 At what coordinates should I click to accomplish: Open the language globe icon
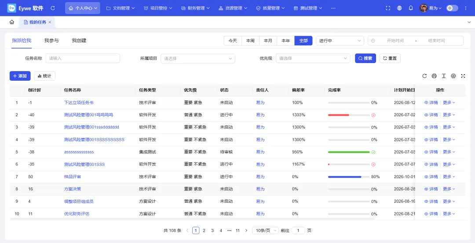pos(399,8)
